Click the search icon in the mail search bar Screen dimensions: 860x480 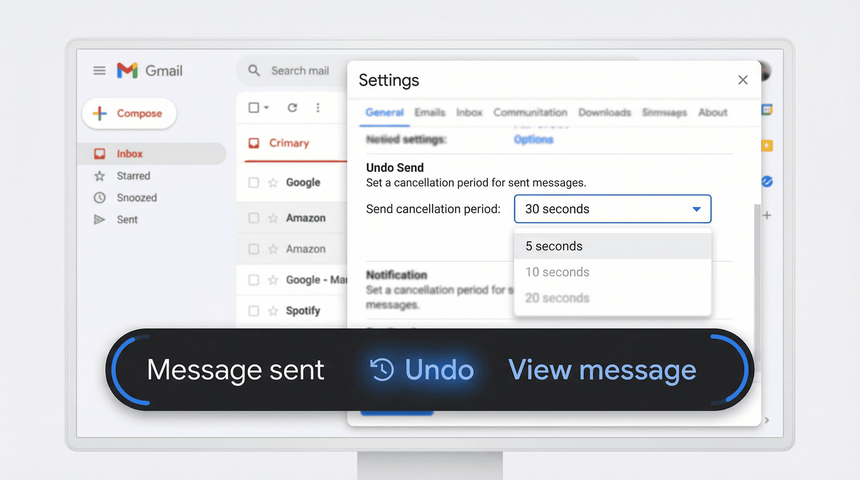pyautogui.click(x=254, y=70)
